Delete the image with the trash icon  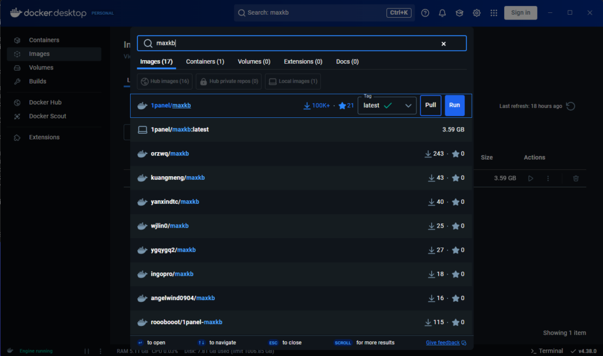576,178
